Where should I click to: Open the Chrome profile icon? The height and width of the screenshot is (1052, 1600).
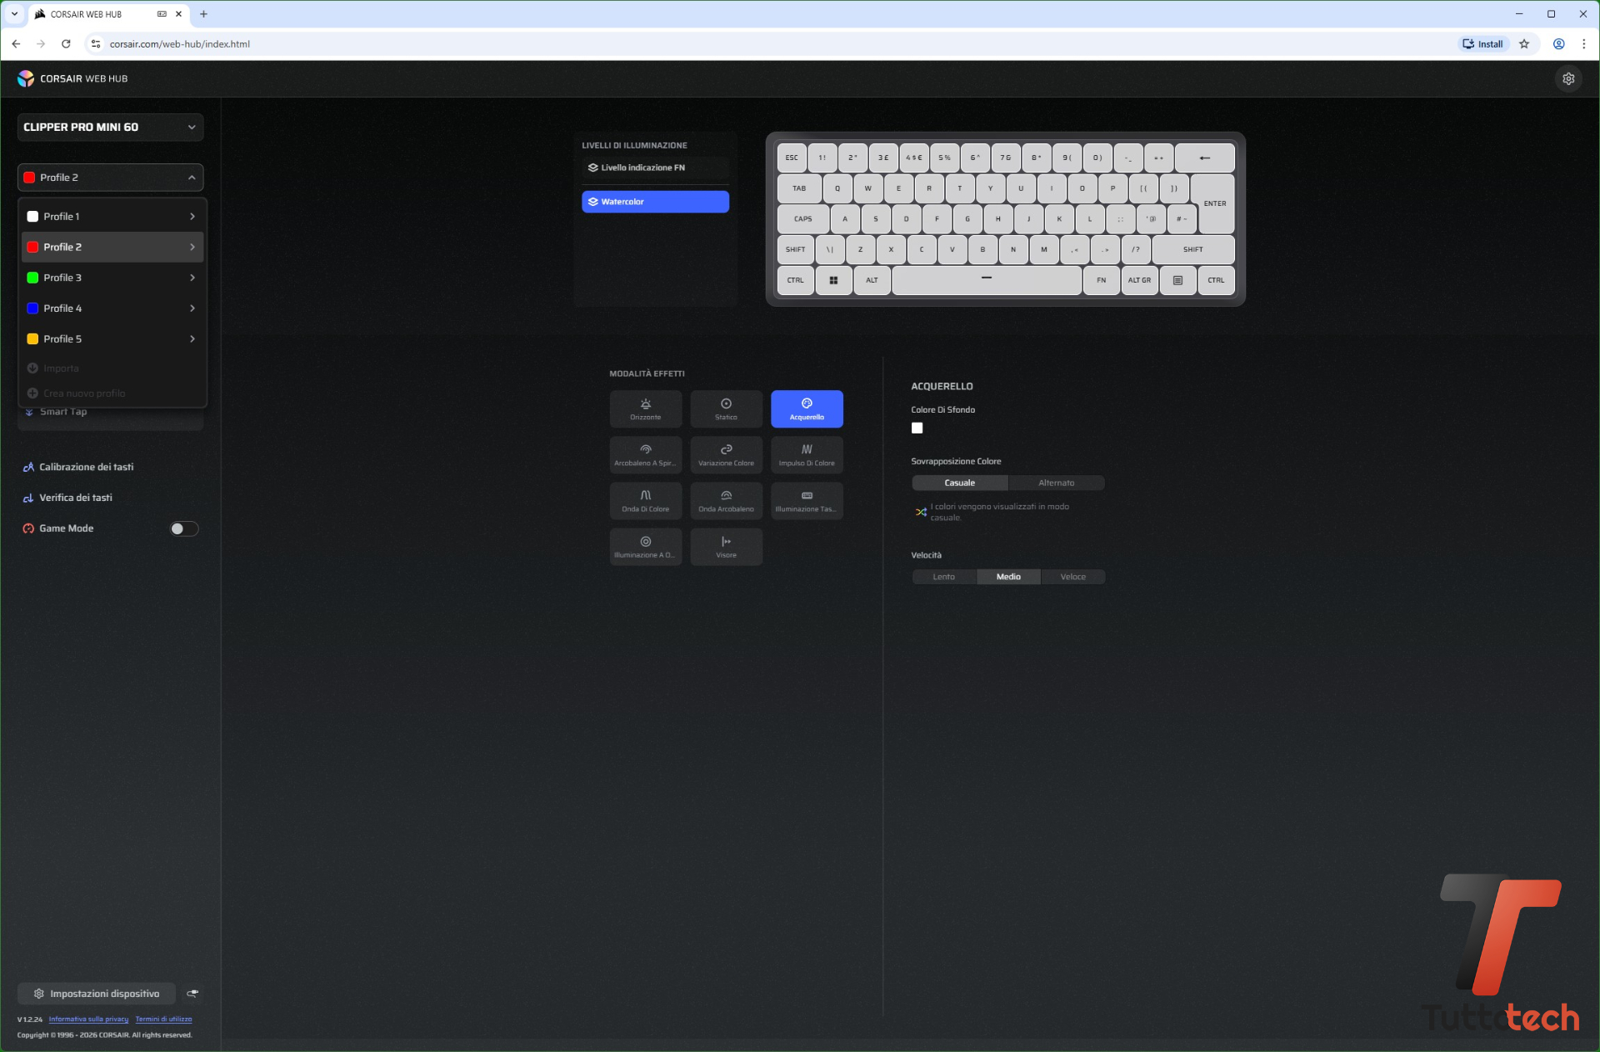point(1558,44)
